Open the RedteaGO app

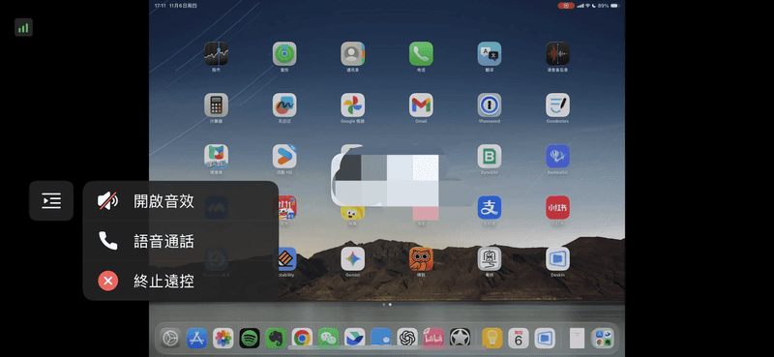558,157
